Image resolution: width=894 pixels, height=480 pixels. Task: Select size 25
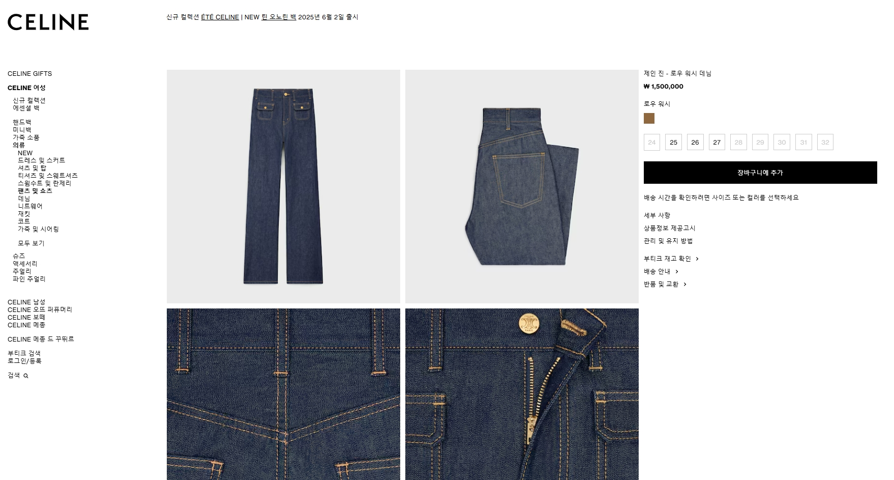tap(673, 142)
